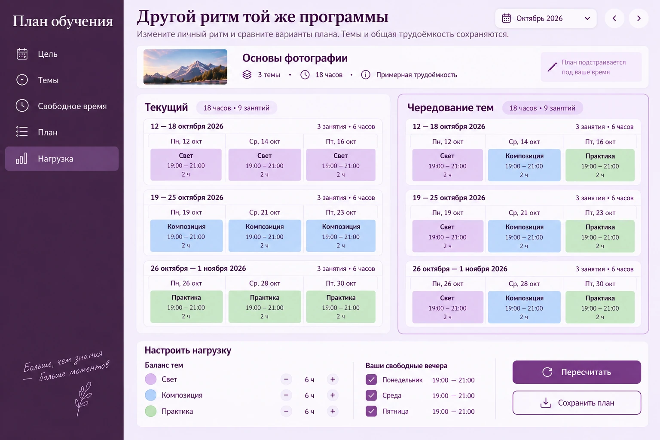
Task: Select the Текущий plan heading
Action: 166,107
